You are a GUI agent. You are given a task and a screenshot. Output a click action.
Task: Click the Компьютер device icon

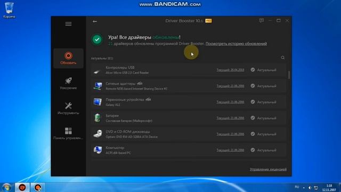[x=98, y=150]
